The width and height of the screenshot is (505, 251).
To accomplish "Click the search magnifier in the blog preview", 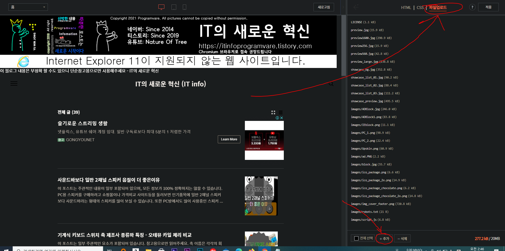I will point(331,84).
